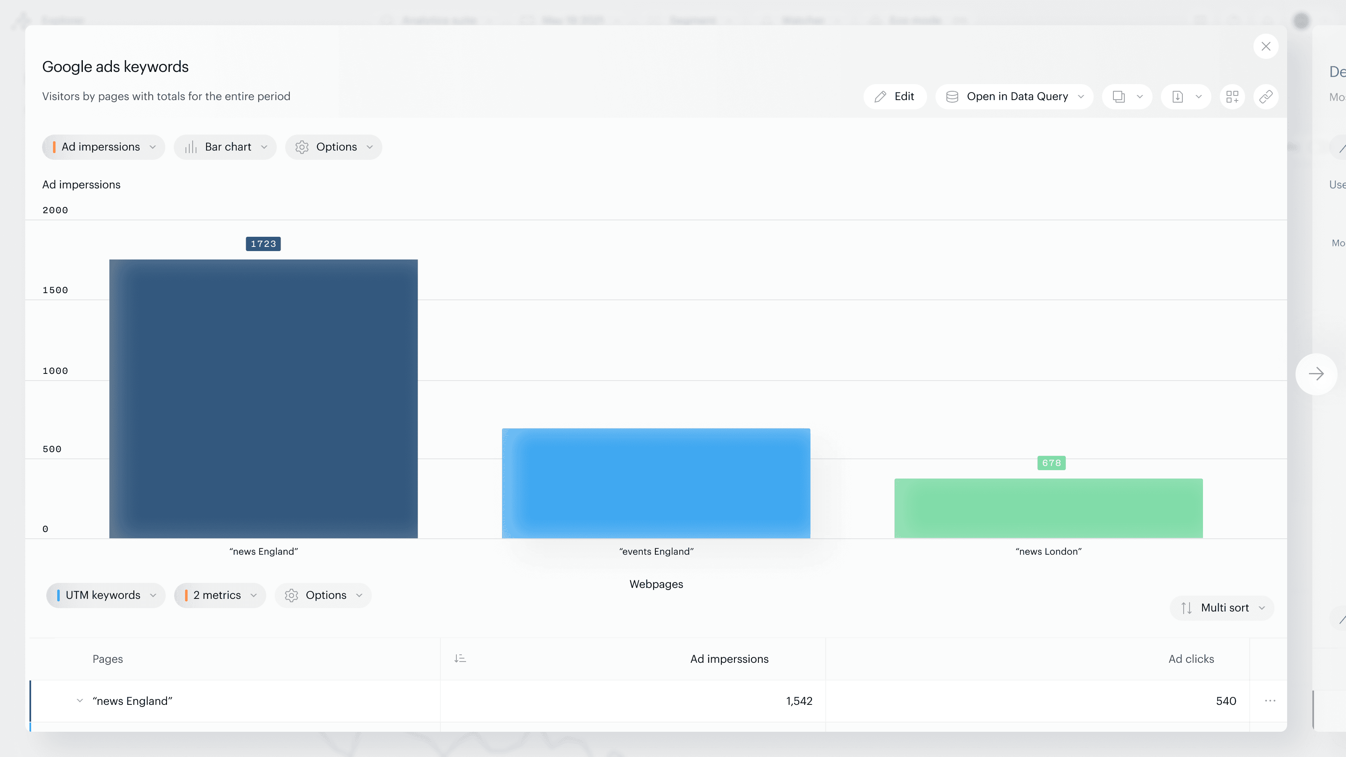Open the Bar chart type dropdown
Viewport: 1346px width, 757px height.
coord(225,147)
